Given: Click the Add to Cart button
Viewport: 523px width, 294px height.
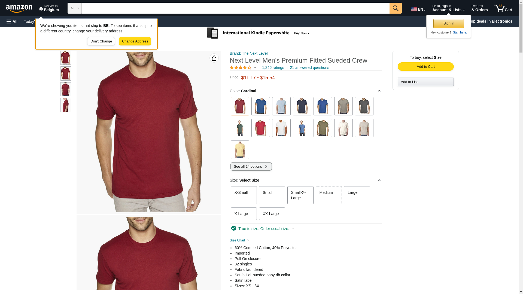Looking at the screenshot, I should point(426,67).
